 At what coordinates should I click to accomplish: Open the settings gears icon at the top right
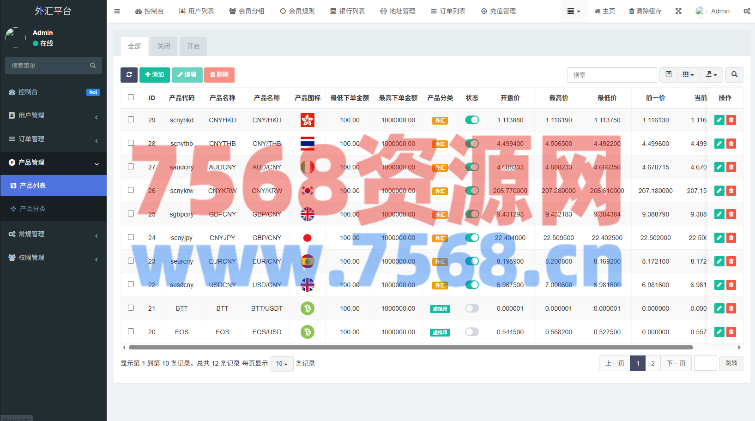(x=746, y=11)
